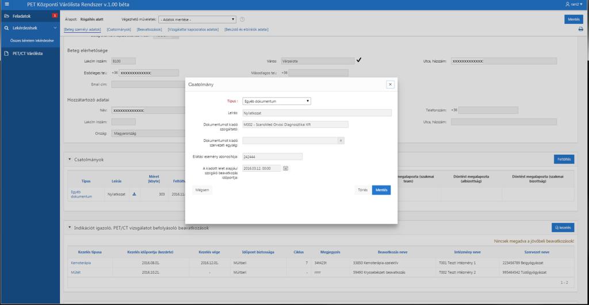Click the PET/CT Várólista document icon
The width and height of the screenshot is (589, 305).
point(6,53)
